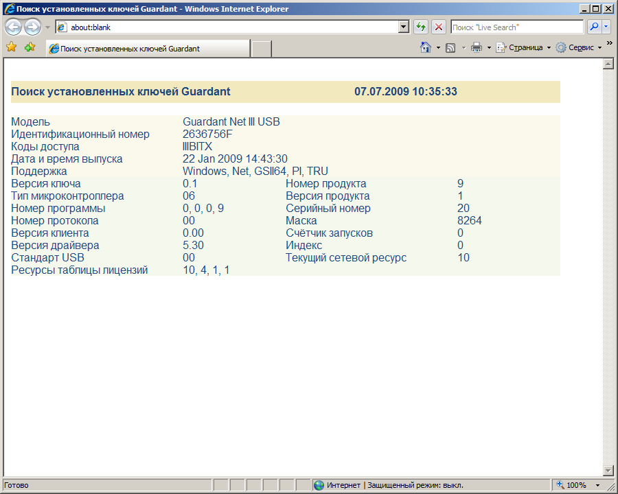Open a new blank tab
The width and height of the screenshot is (618, 494).
coord(262,49)
